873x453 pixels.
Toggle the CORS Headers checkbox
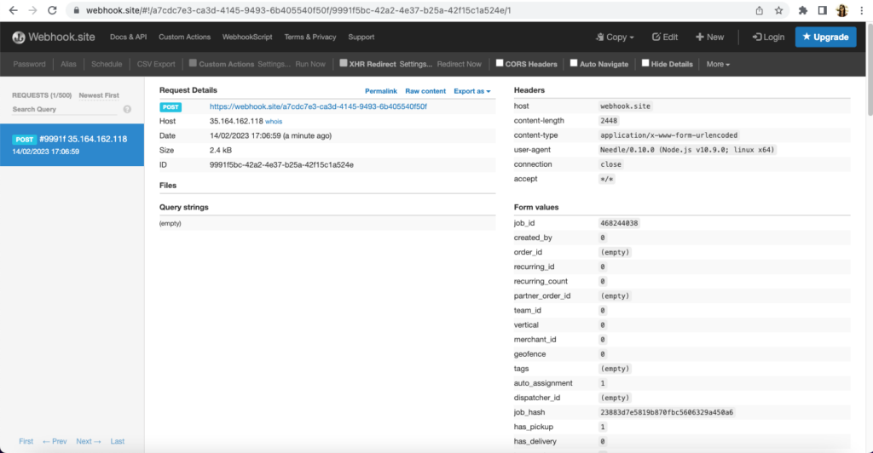pos(500,63)
